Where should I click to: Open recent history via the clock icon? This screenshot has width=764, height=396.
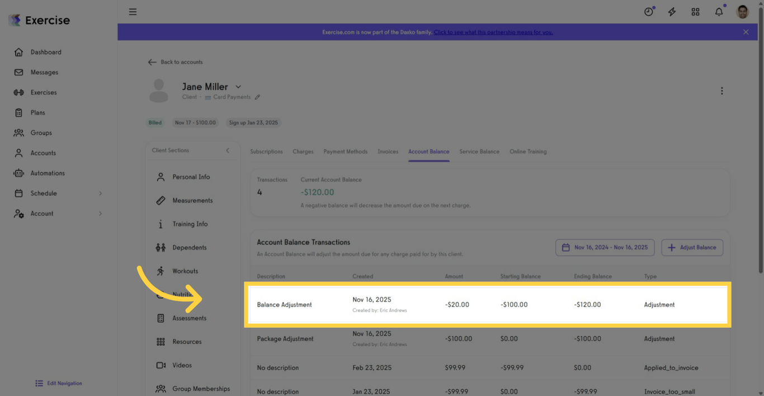(648, 11)
